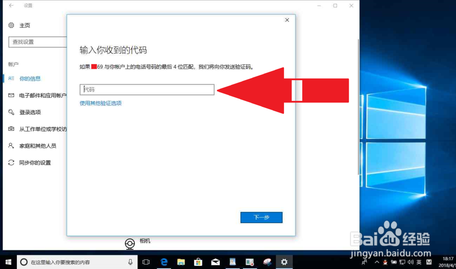Image resolution: width=456 pixels, height=269 pixels.
Task: Open the Mail app from taskbar
Action: pyautogui.click(x=215, y=262)
